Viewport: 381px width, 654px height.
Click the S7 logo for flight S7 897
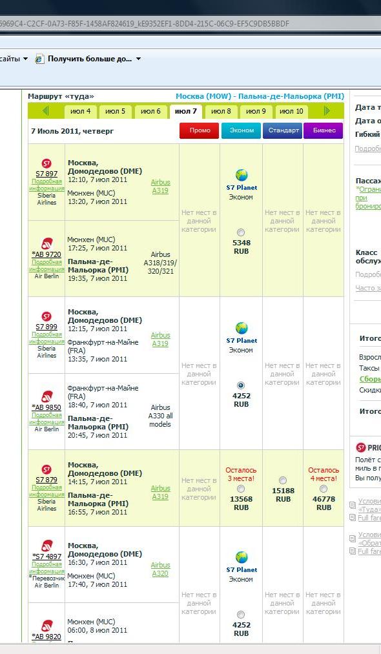pos(46,163)
